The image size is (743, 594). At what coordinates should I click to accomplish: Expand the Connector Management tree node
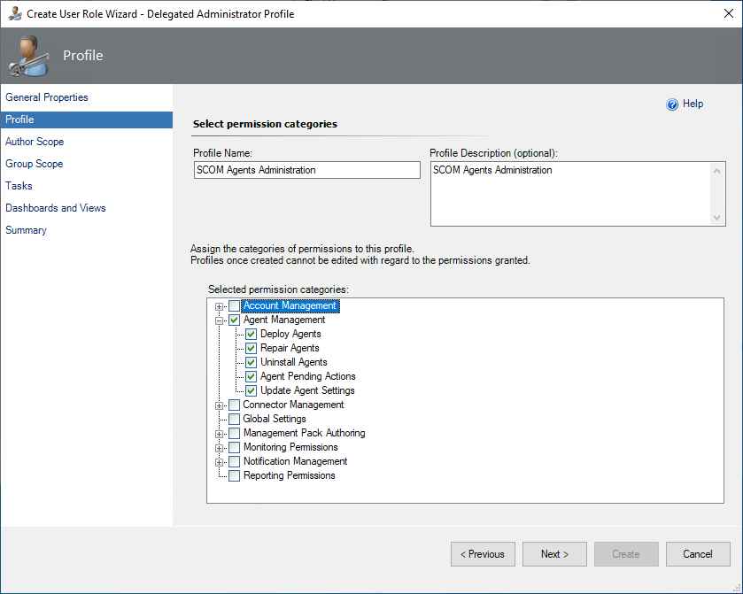(x=219, y=406)
